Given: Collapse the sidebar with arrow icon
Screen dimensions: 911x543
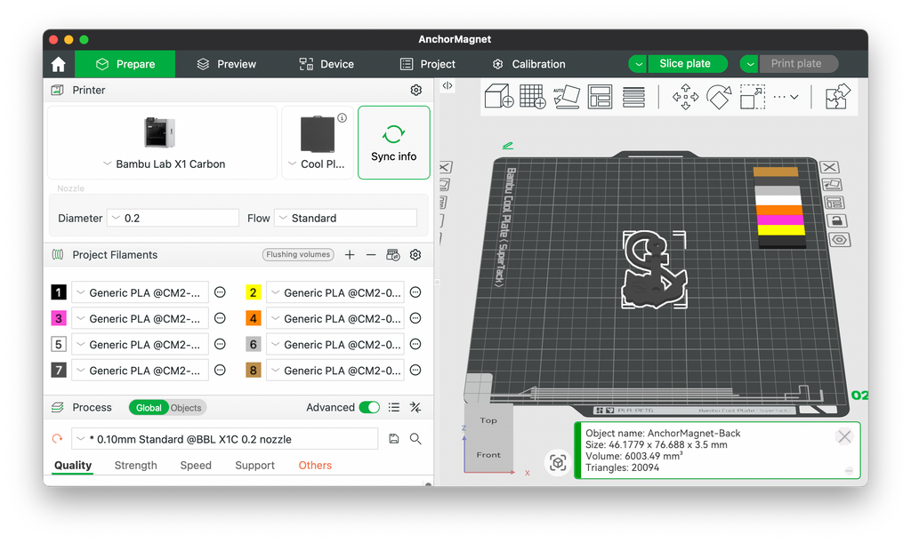Looking at the screenshot, I should tap(447, 85).
